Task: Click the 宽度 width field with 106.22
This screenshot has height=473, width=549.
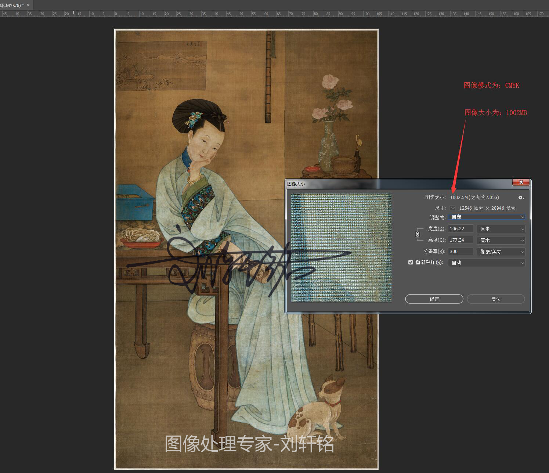Action: coord(460,229)
